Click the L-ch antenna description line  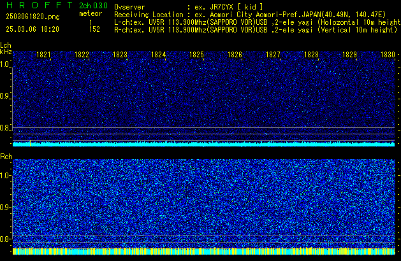tap(258, 22)
